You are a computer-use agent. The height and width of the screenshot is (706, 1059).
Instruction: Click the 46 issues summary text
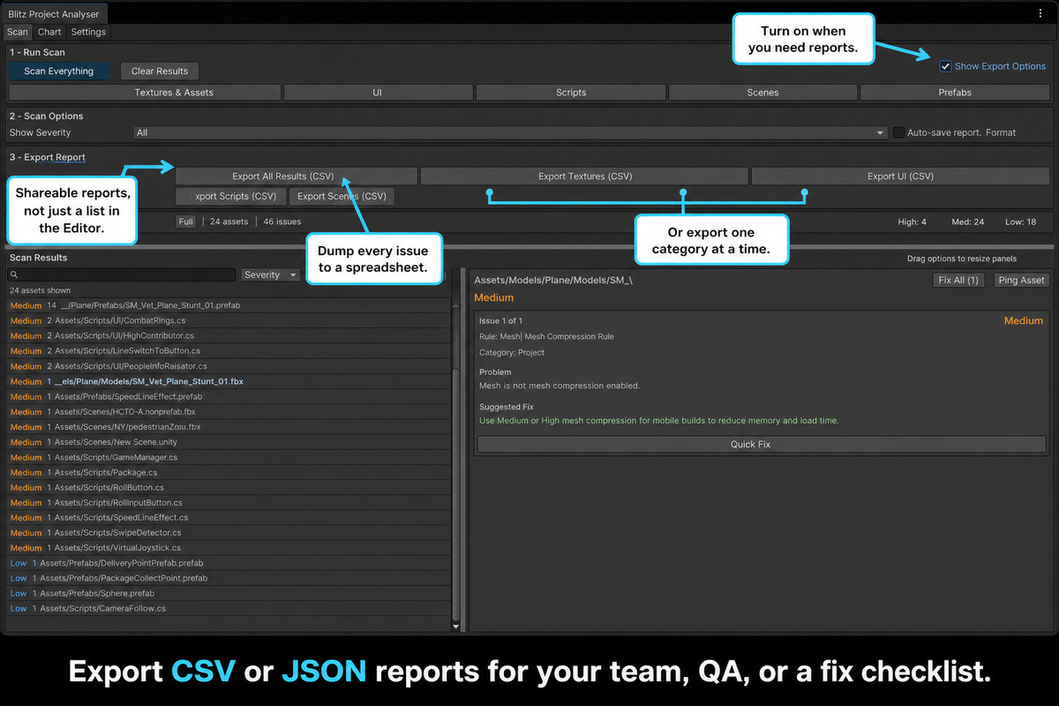[282, 222]
